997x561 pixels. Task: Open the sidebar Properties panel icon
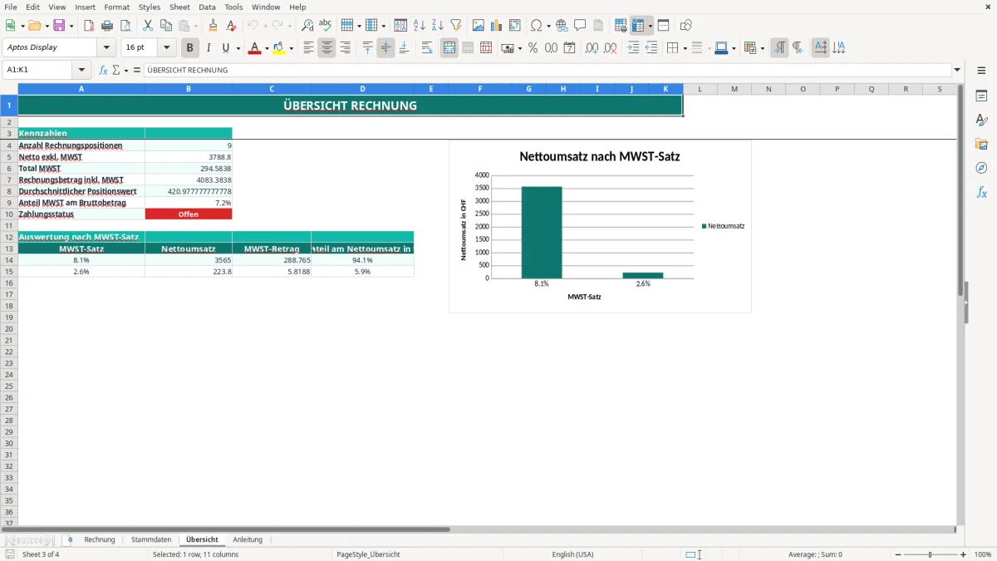pos(981,96)
